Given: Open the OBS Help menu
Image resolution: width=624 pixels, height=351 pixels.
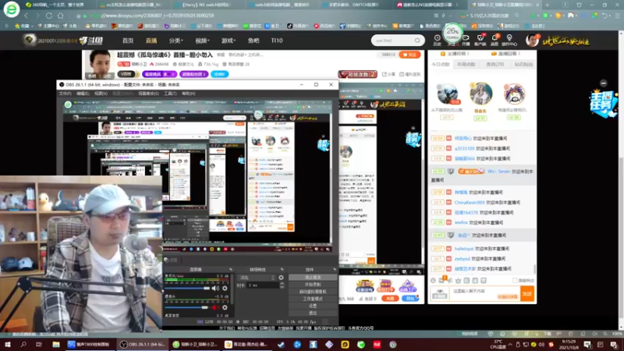Looking at the screenshot, I should [188, 94].
